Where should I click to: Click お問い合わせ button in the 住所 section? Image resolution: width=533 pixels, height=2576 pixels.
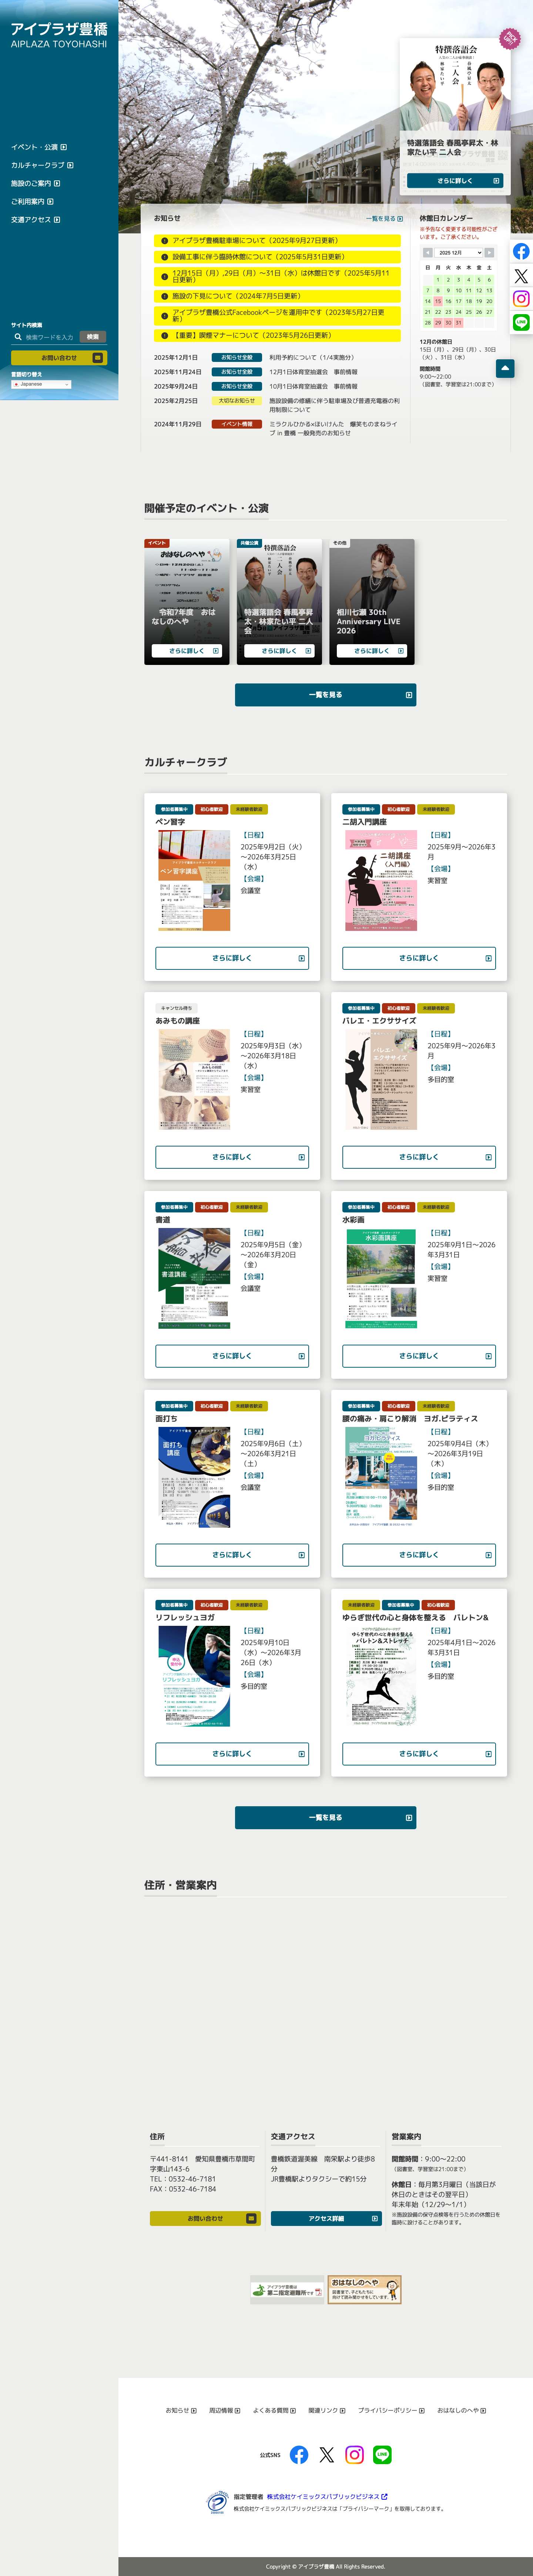[x=205, y=2218]
